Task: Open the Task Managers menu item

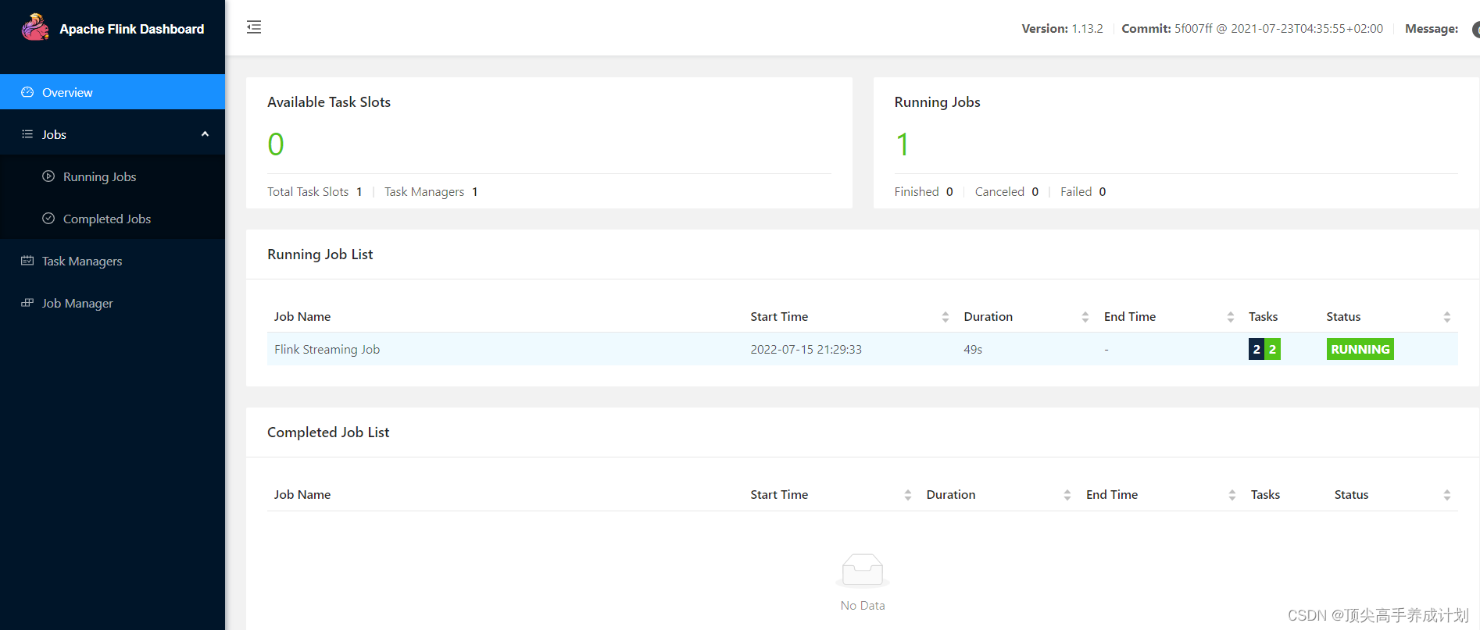Action: point(82,261)
